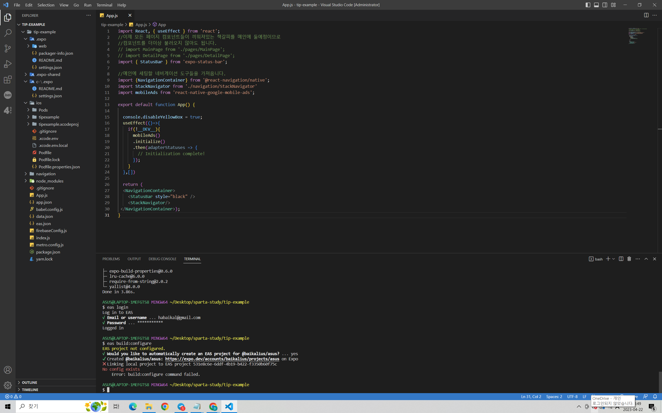The width and height of the screenshot is (662, 413).
Task: Toggle Primary Side Bar visibility
Action: coord(588,5)
